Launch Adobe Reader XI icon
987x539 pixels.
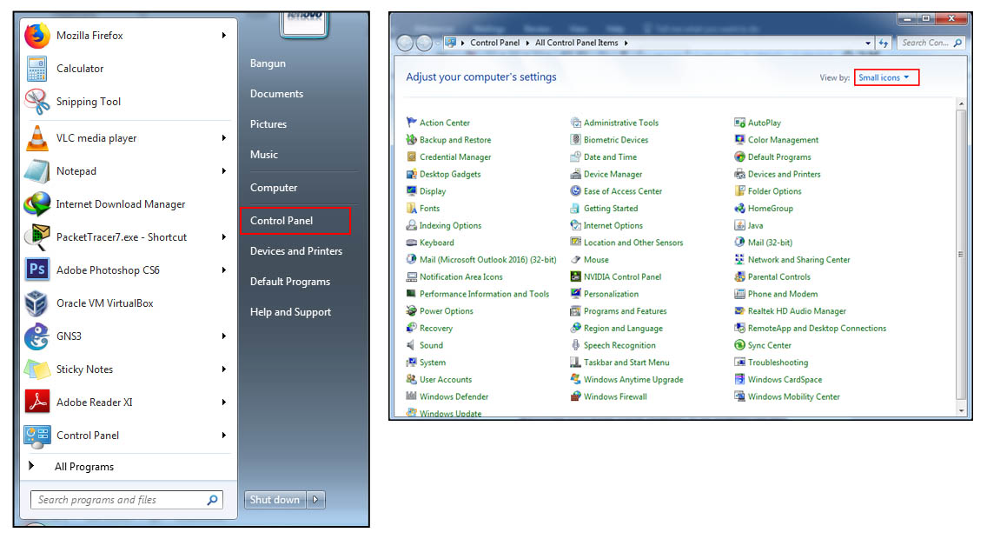(x=37, y=402)
